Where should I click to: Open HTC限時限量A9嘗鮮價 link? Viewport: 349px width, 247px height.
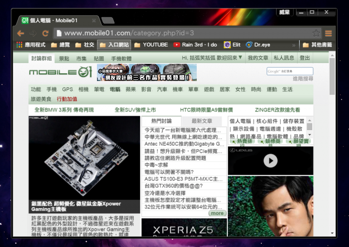click(206, 110)
